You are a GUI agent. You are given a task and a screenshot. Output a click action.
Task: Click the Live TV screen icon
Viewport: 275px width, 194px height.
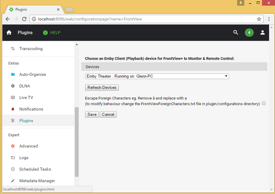[x=13, y=98]
